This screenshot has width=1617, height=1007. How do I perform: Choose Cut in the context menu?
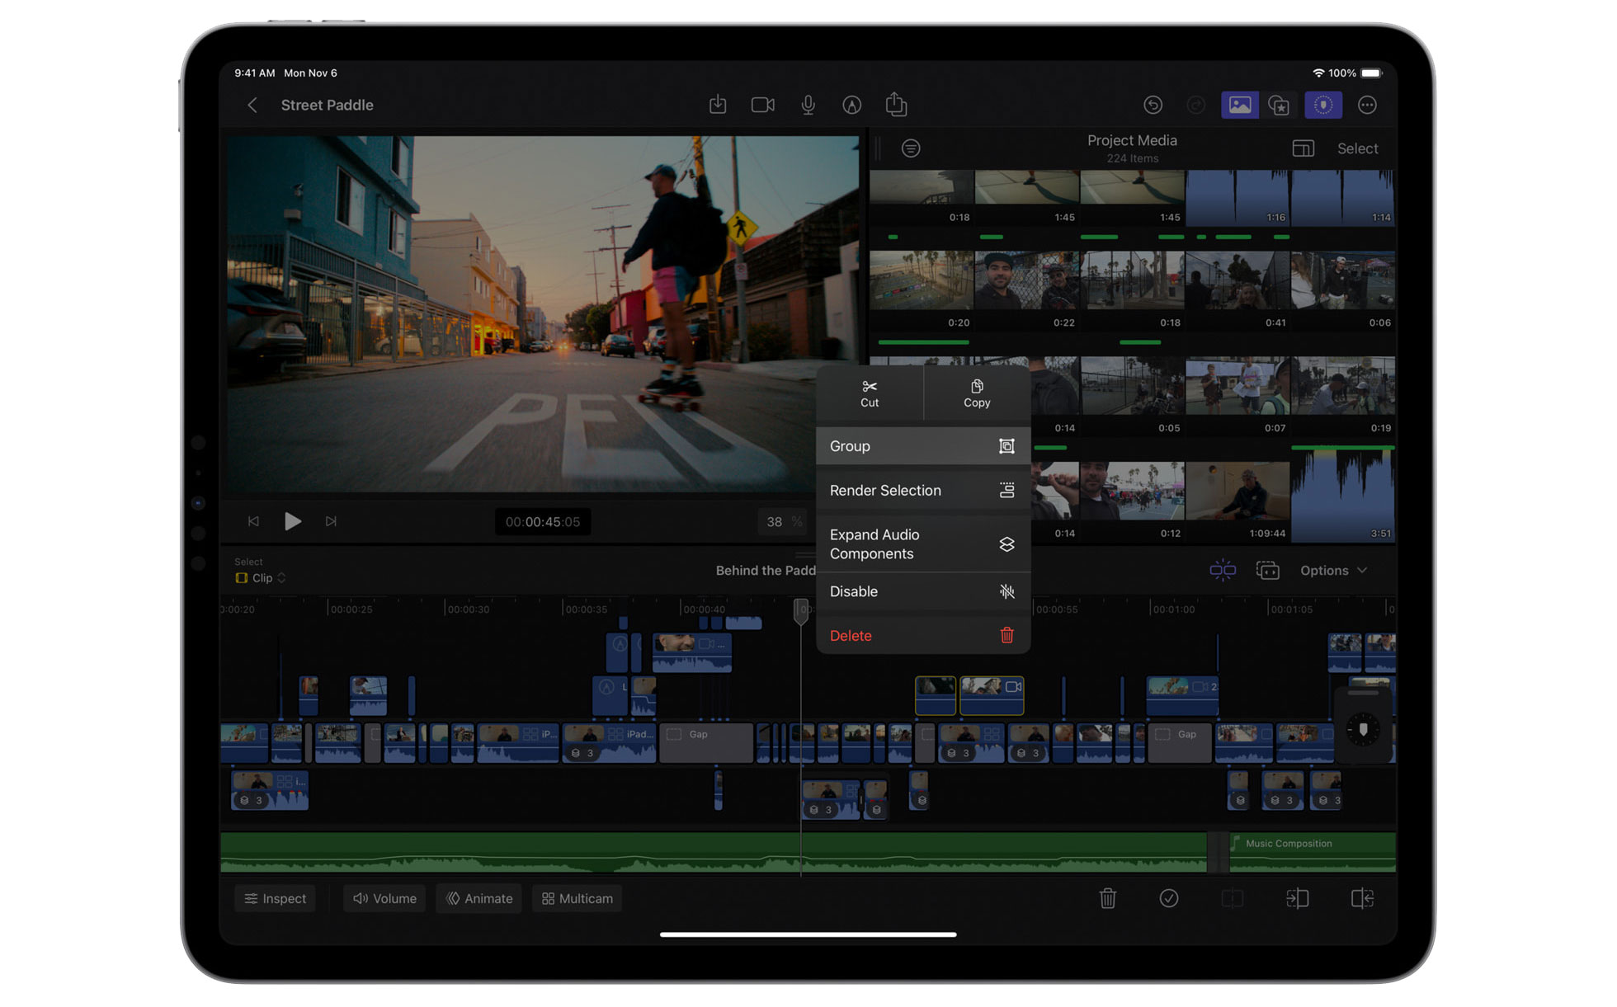(870, 393)
